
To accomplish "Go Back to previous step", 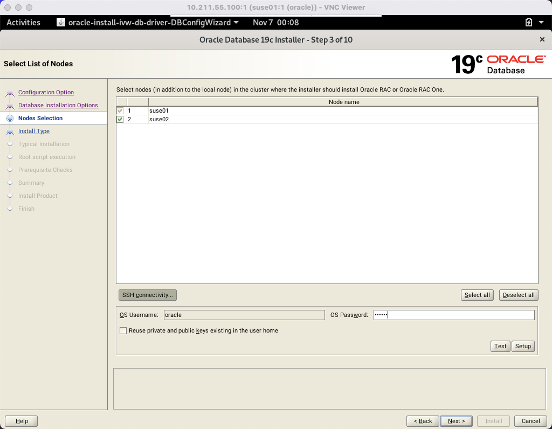I will pos(423,421).
